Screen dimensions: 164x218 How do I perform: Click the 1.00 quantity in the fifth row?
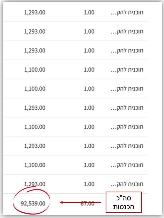coord(89,89)
